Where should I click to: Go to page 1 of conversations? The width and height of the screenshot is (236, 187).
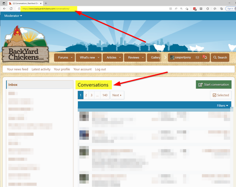click(x=81, y=95)
